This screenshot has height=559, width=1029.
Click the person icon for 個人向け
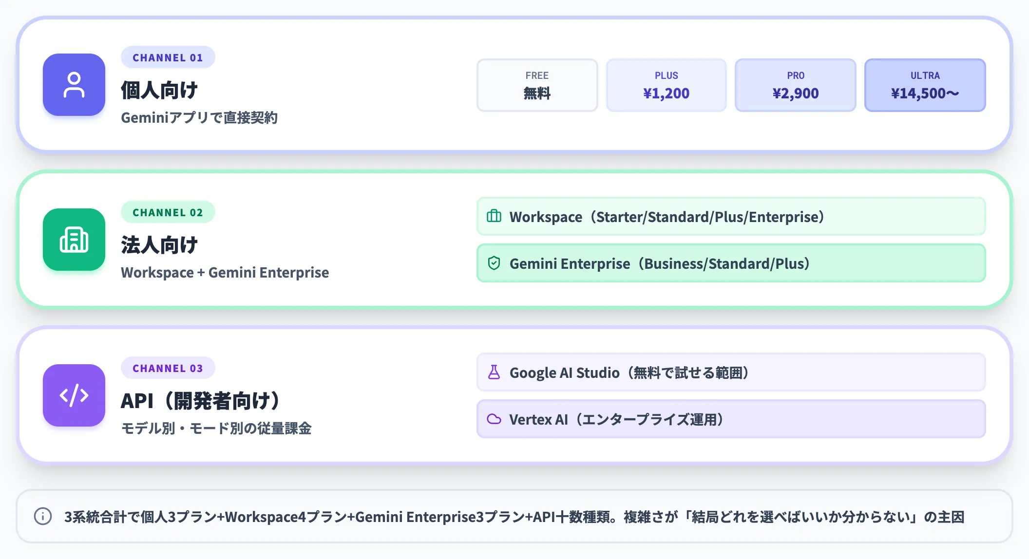pos(74,85)
